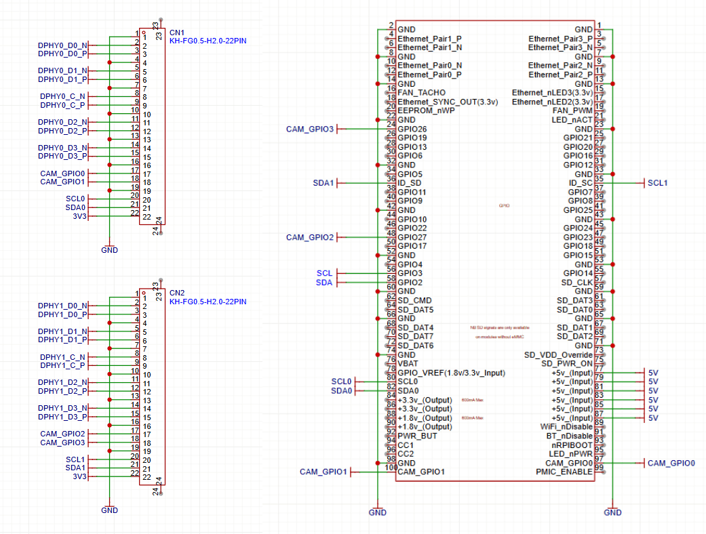Image resolution: width=706 pixels, height=534 pixels.
Task: Select the CAM_GPIO3 net label beside GPIO26
Action: click(310, 129)
